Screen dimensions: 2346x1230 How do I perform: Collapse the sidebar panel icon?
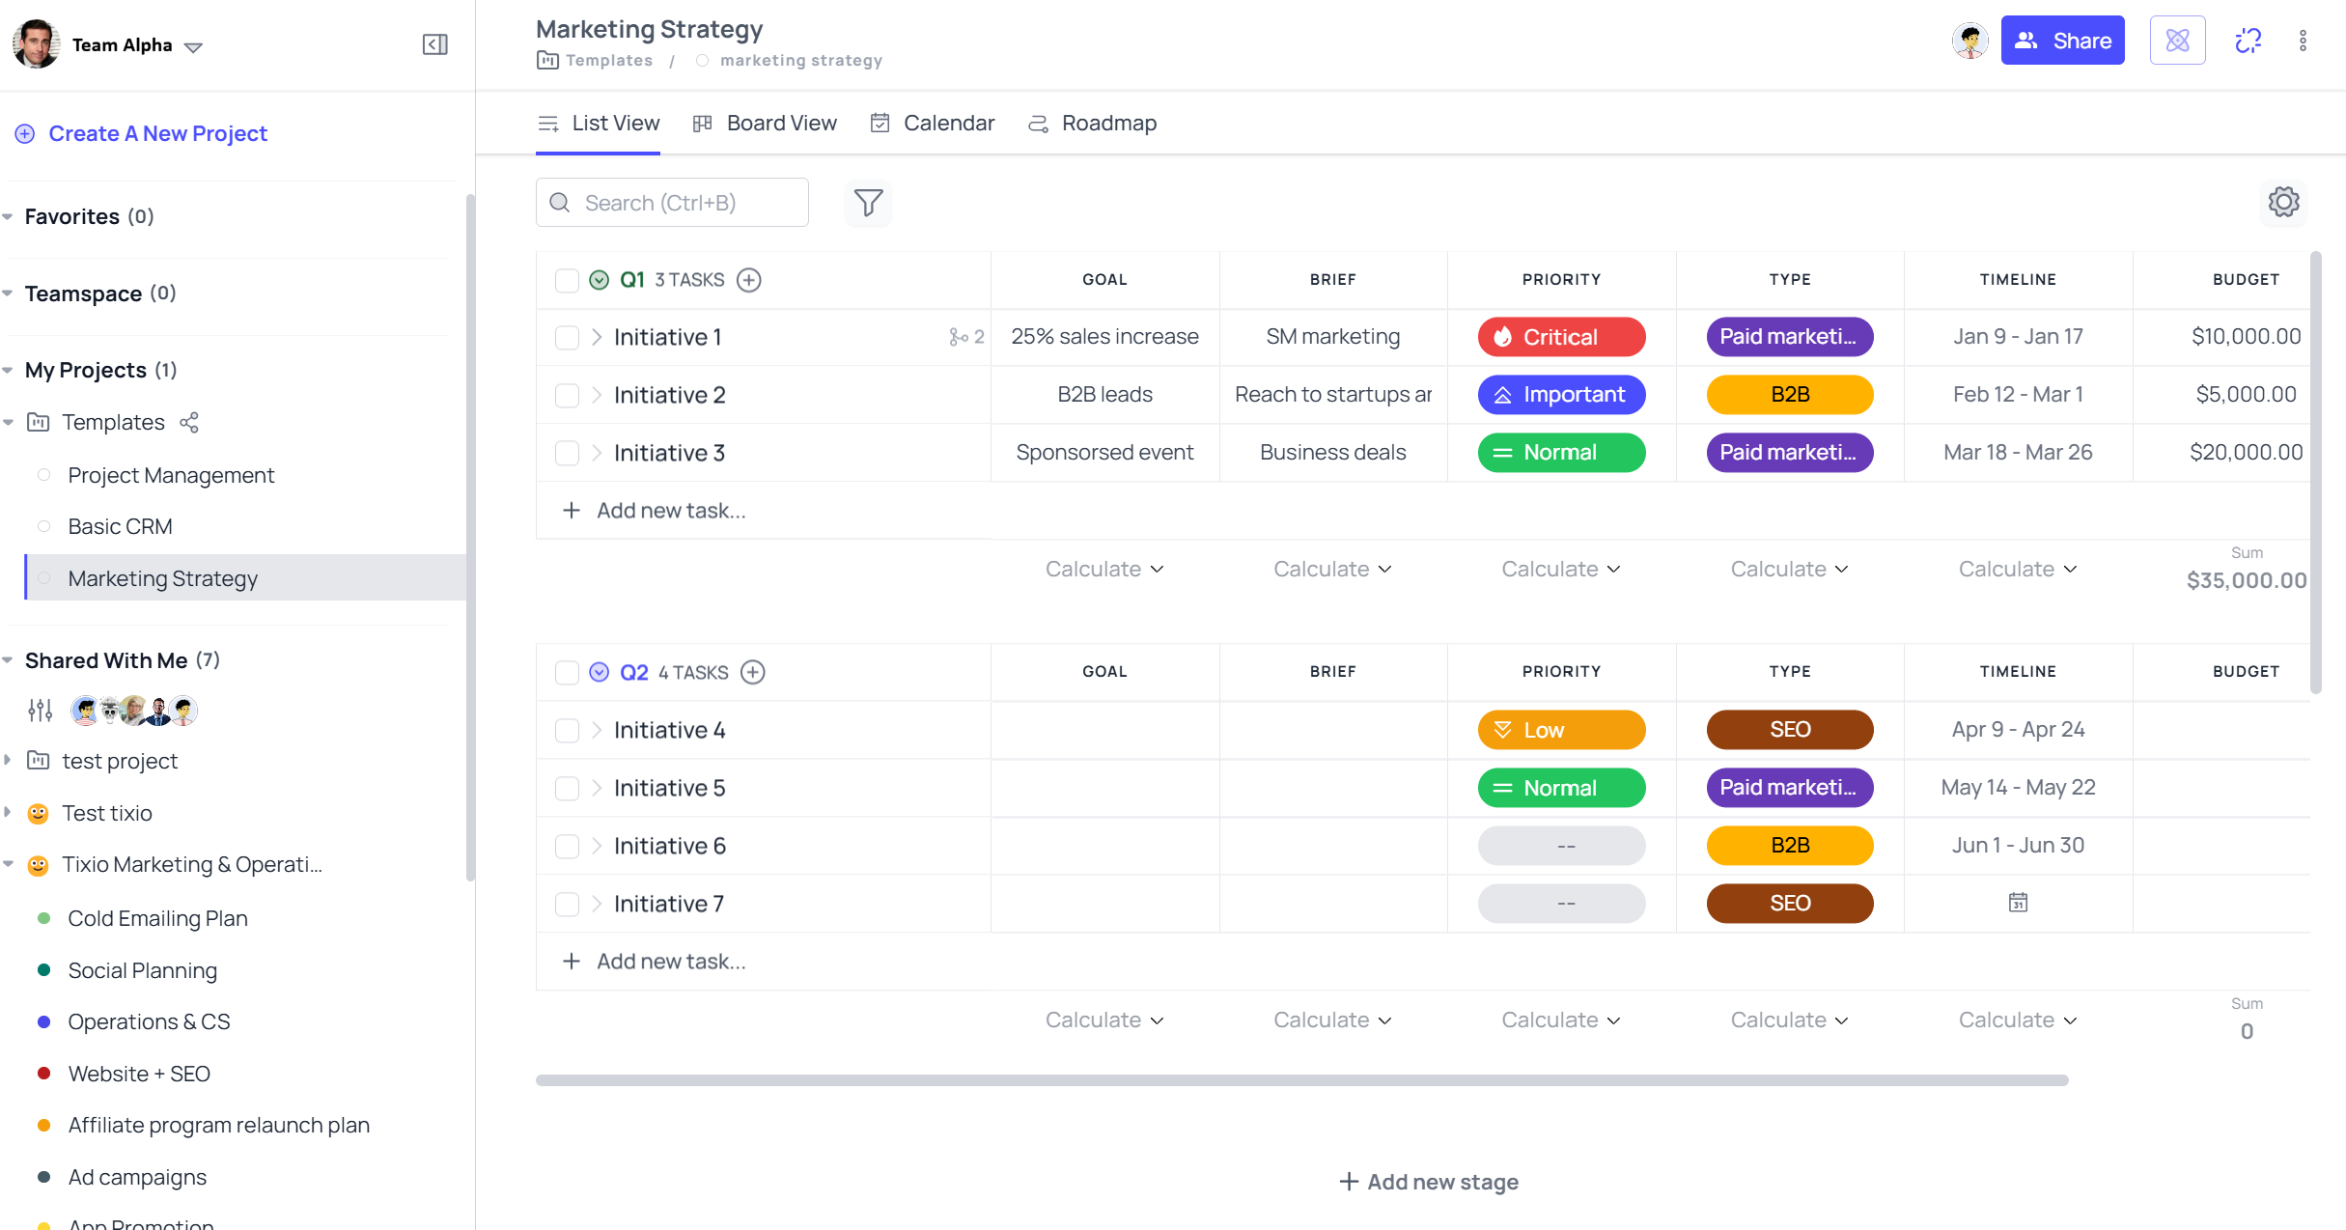(x=434, y=44)
